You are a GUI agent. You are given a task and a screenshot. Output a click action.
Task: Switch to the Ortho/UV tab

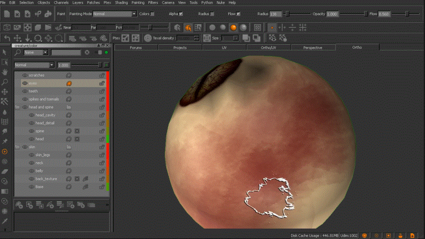pyautogui.click(x=268, y=48)
